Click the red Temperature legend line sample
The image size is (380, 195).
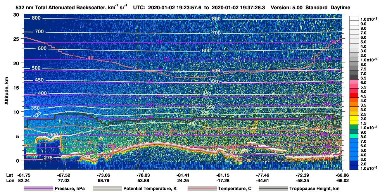click(x=202, y=189)
